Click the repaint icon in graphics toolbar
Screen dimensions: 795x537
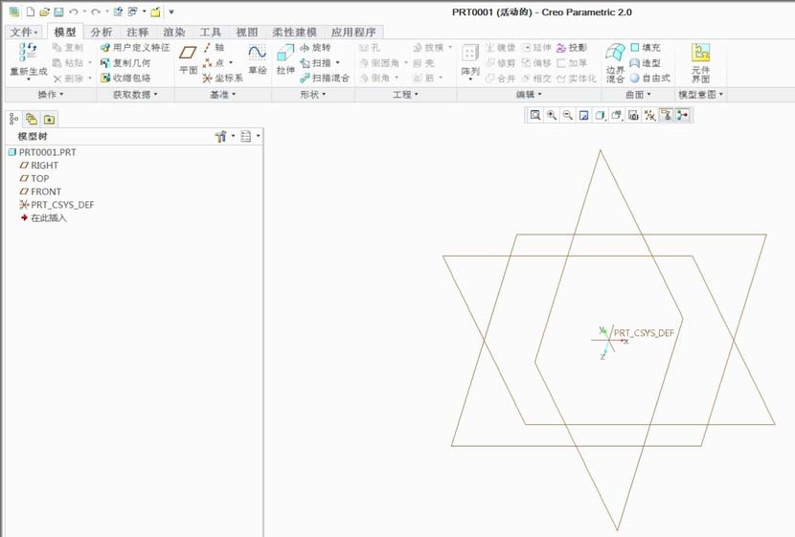click(x=584, y=116)
